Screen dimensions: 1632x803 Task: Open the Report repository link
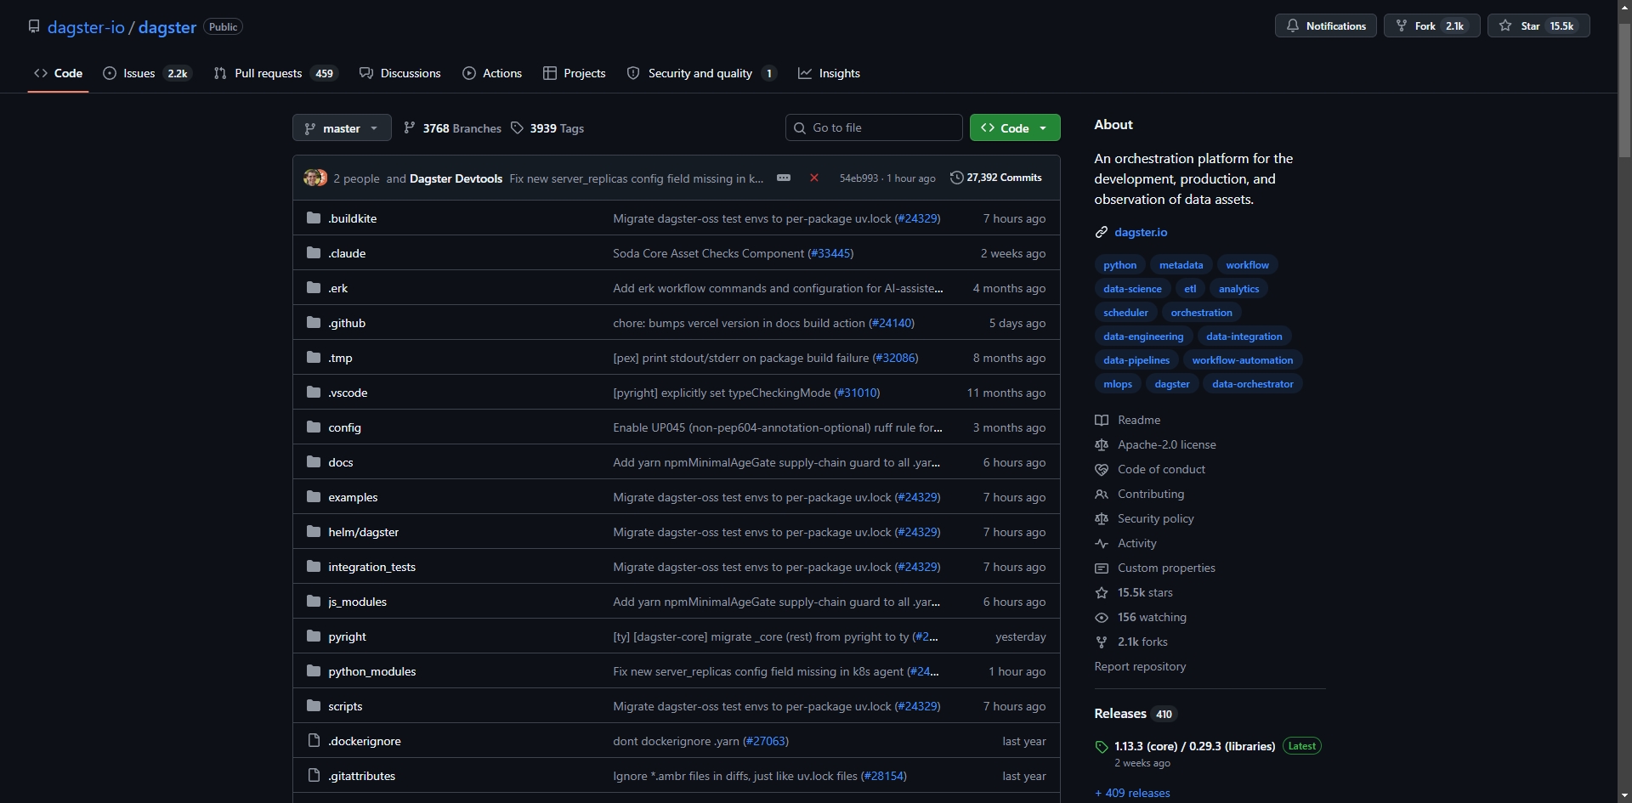(x=1140, y=666)
